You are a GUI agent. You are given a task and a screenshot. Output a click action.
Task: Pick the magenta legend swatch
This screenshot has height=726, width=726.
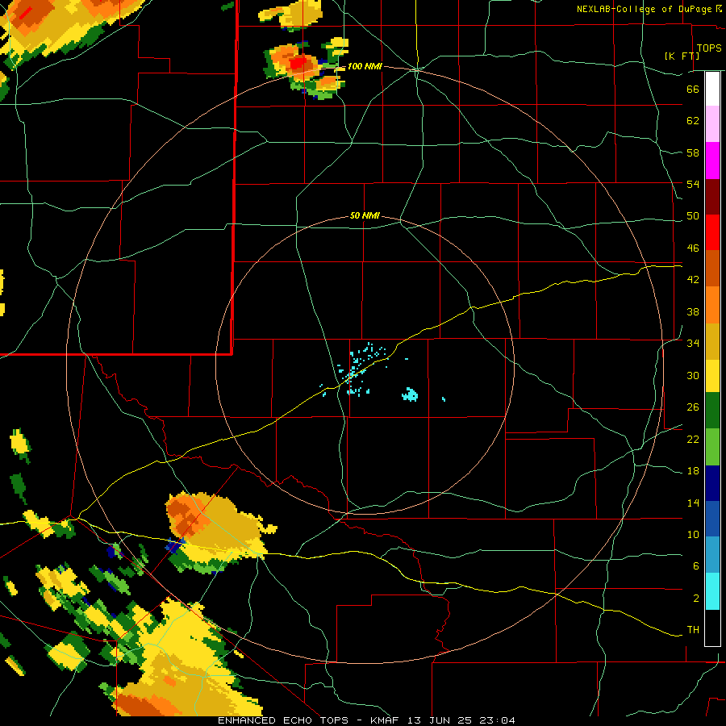click(712, 161)
